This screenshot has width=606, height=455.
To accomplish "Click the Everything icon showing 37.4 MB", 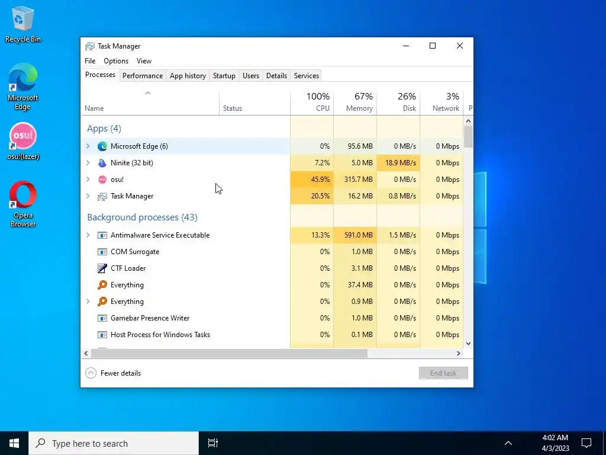I will (x=102, y=285).
